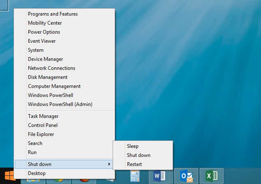
Task: Click the Windows Start button
Action: pyautogui.click(x=9, y=176)
